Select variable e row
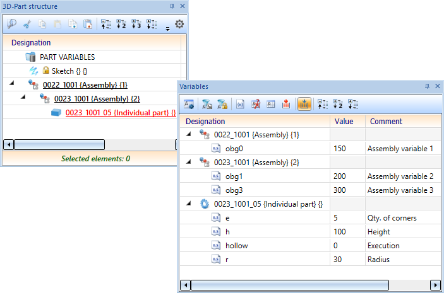Screen dimensions: 444x293 [x=310, y=218]
